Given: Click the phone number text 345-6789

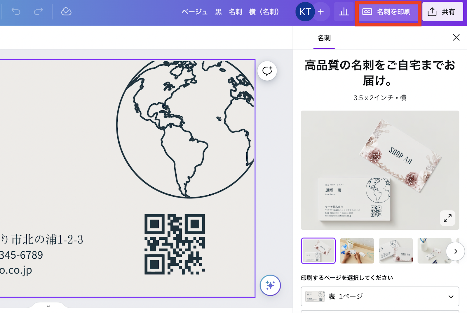Looking at the screenshot, I should pos(21,255).
